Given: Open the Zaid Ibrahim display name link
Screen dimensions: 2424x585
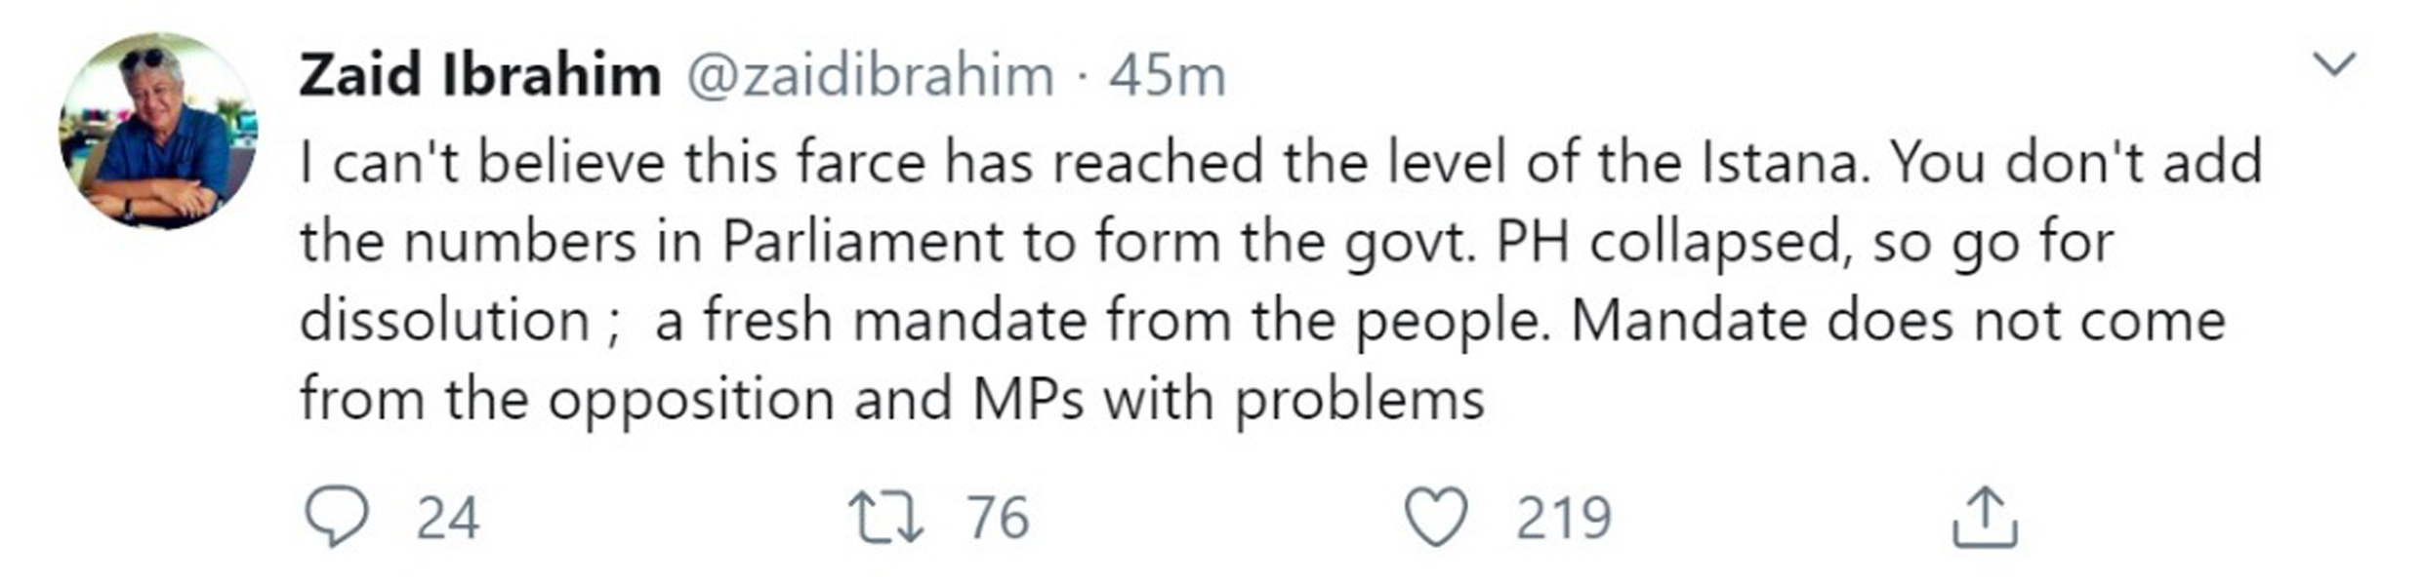Looking at the screenshot, I should point(480,75).
